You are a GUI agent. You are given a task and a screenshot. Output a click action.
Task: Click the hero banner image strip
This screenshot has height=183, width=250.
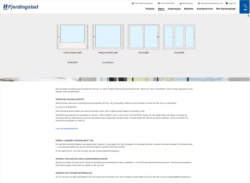(x=125, y=79)
